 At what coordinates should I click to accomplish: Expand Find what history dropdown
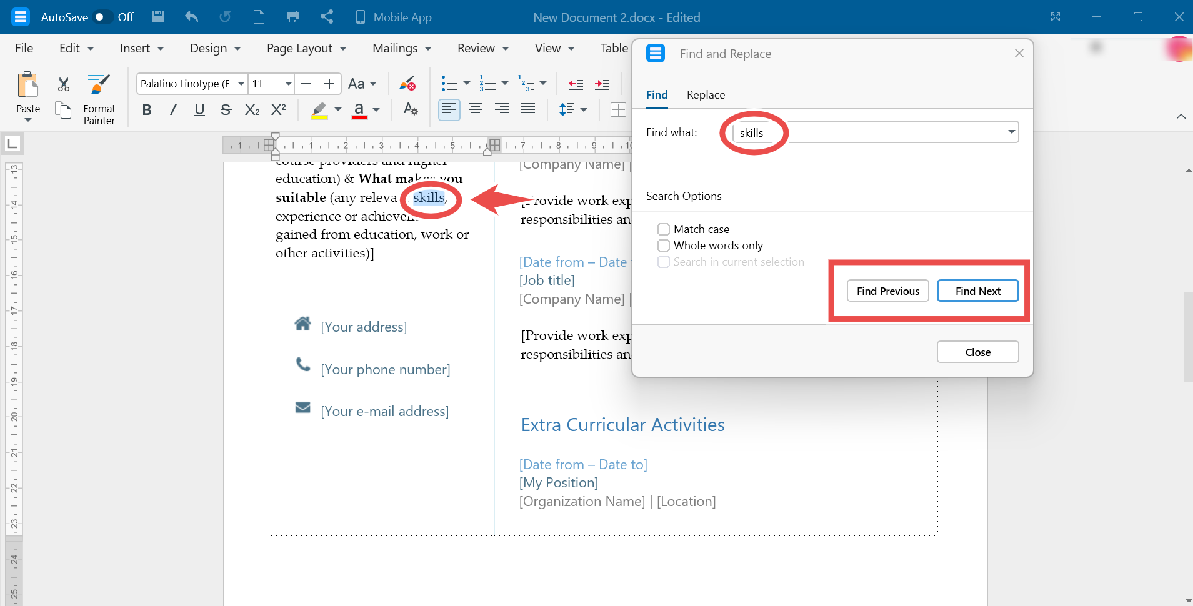tap(1011, 132)
